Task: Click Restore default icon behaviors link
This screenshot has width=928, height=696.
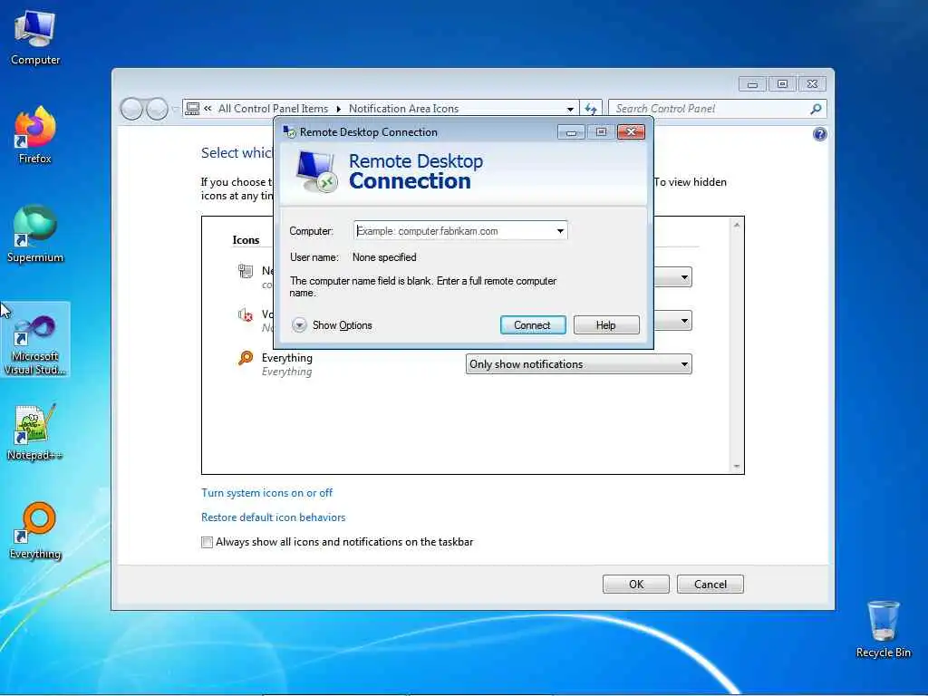Action: click(x=274, y=517)
